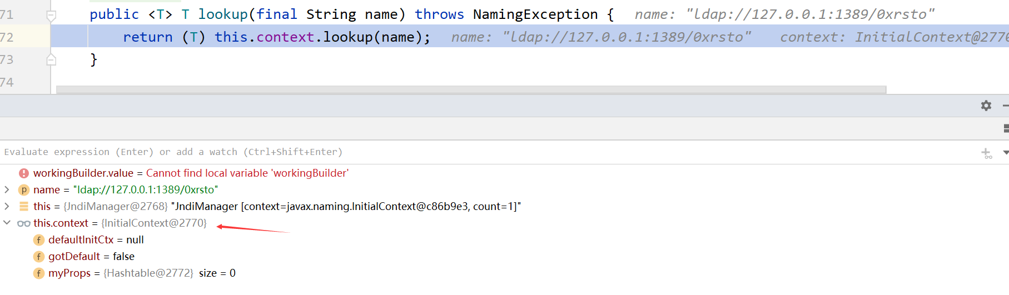Open debugger settings gear icon

986,106
